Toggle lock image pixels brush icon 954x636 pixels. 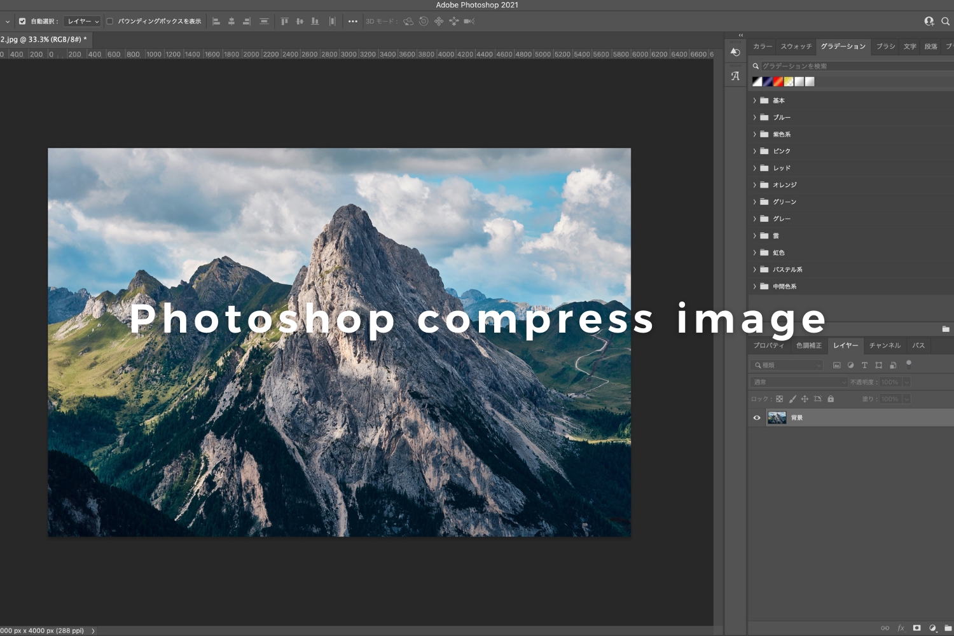point(792,399)
